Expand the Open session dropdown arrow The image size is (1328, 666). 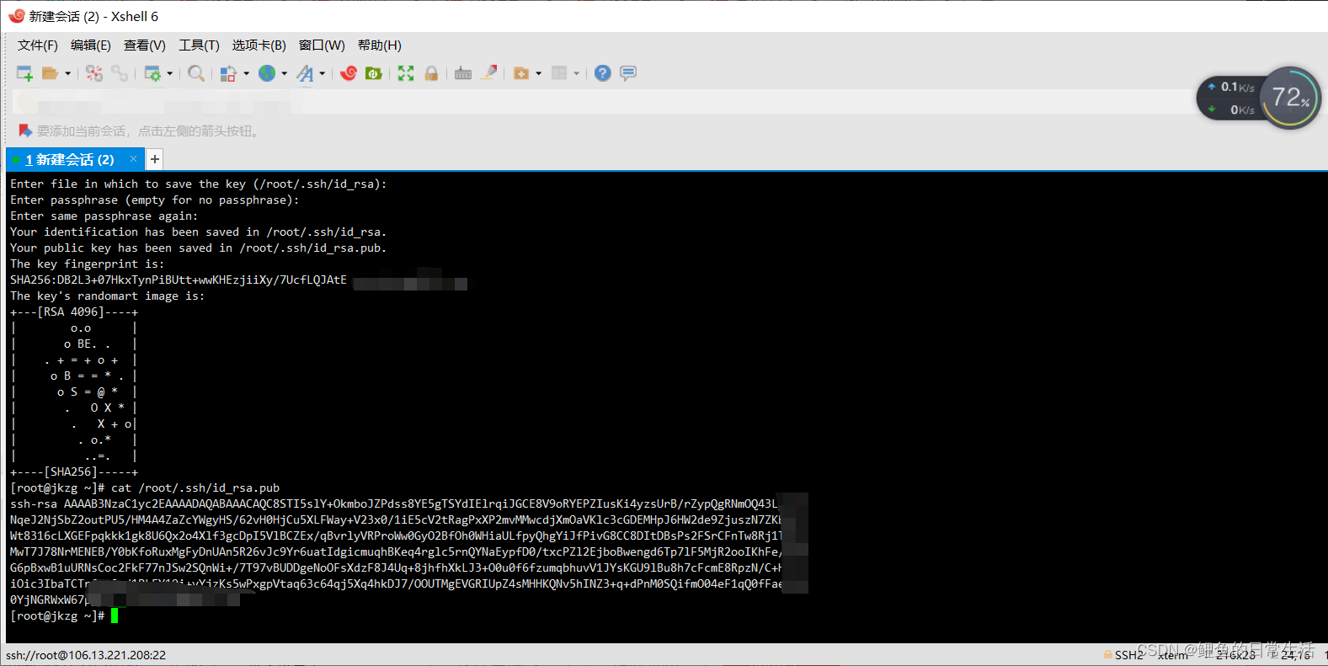(x=67, y=73)
